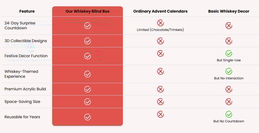
Task: Click green check for Basic Decor's Whiskey-Themed Experience
Action: (229, 71)
